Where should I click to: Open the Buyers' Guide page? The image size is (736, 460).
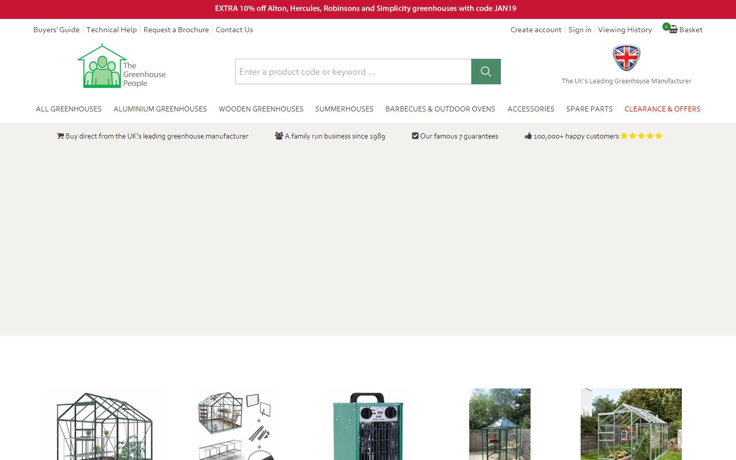56,30
